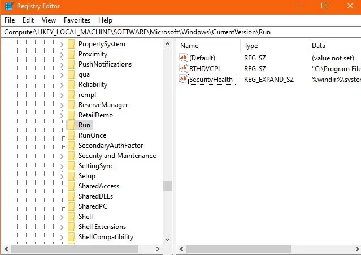Click the tree pane scroll up arrow

tap(168, 44)
